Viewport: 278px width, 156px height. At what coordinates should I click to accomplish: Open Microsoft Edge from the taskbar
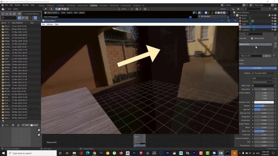point(88,153)
